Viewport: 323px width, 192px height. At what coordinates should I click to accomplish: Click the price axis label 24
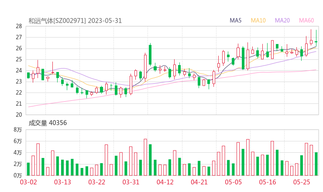click(19, 70)
